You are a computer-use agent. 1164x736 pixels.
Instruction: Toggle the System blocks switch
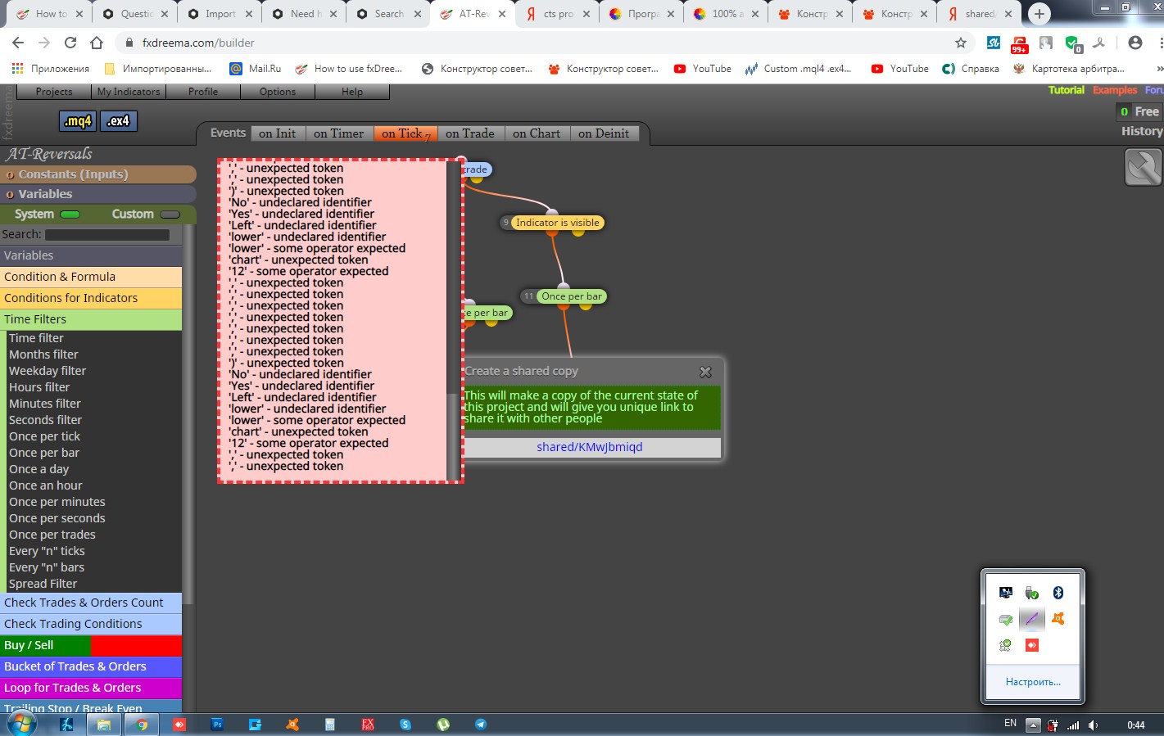click(x=70, y=214)
